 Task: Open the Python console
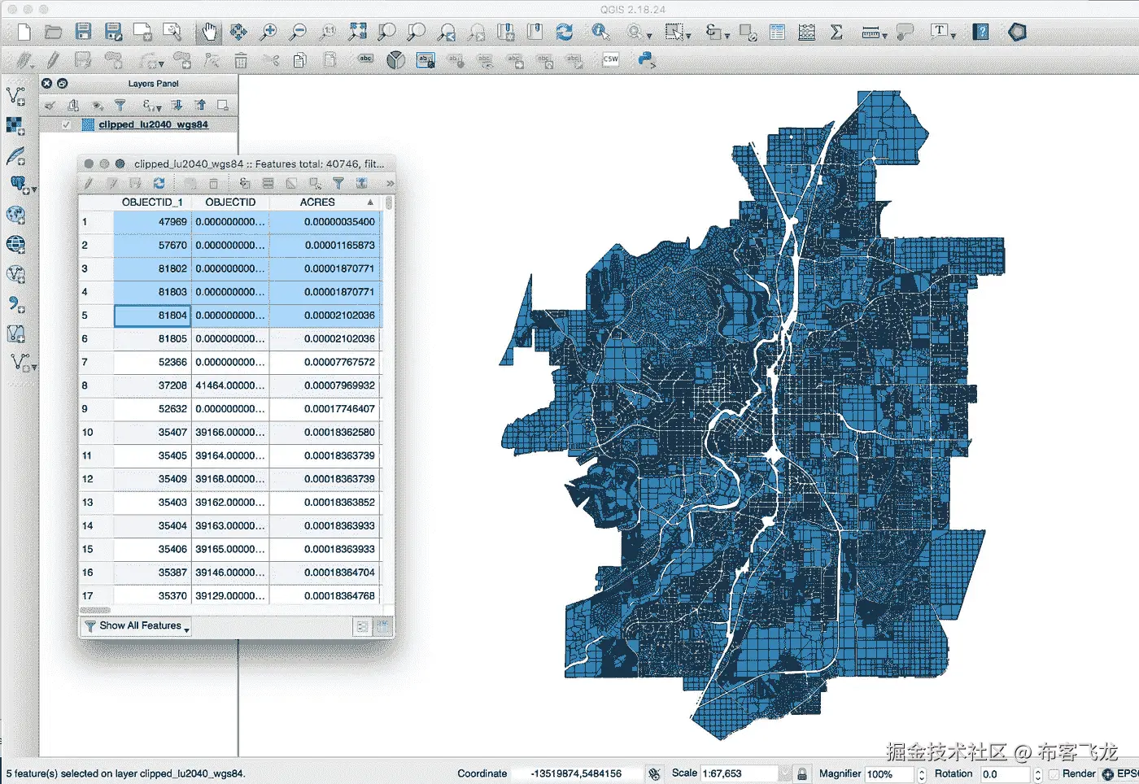pyautogui.click(x=646, y=59)
